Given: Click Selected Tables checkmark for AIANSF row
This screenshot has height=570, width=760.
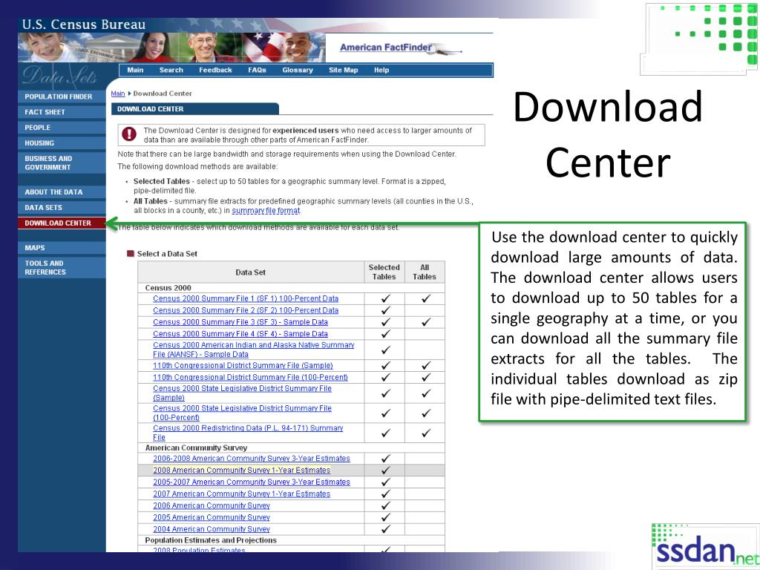Looking at the screenshot, I should coord(385,350).
